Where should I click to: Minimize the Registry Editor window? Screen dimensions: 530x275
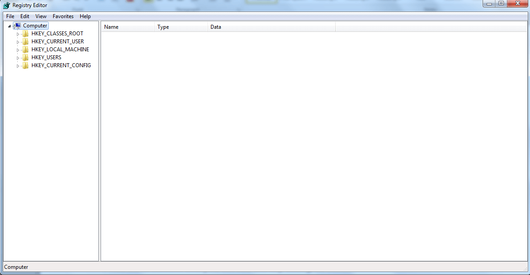point(489,4)
